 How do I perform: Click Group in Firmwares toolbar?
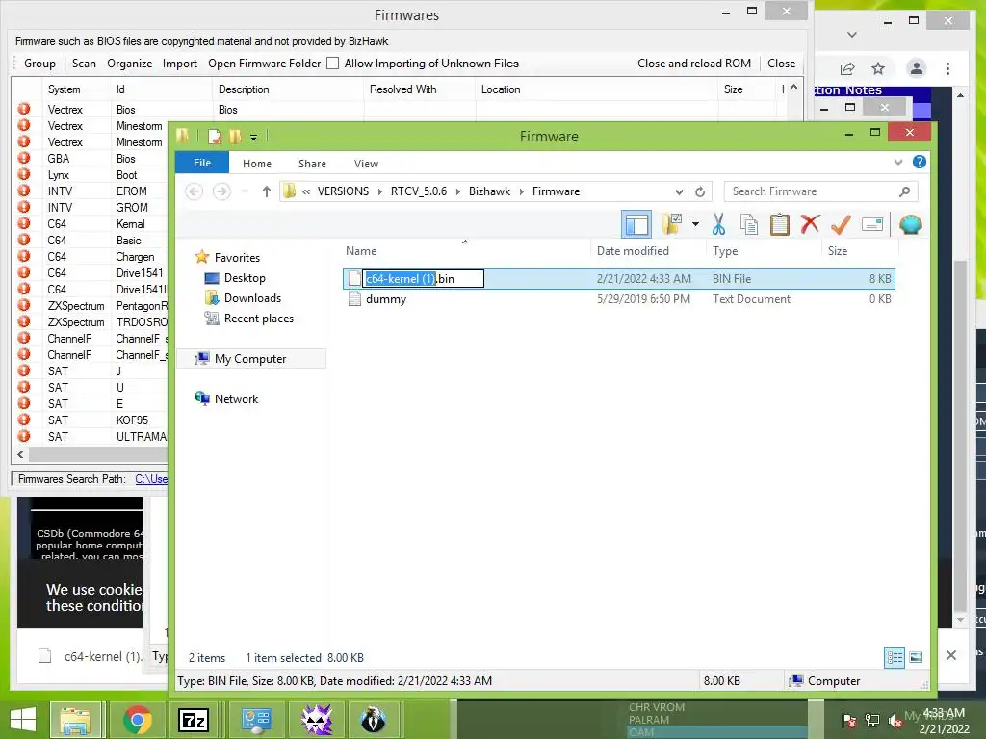39,64
